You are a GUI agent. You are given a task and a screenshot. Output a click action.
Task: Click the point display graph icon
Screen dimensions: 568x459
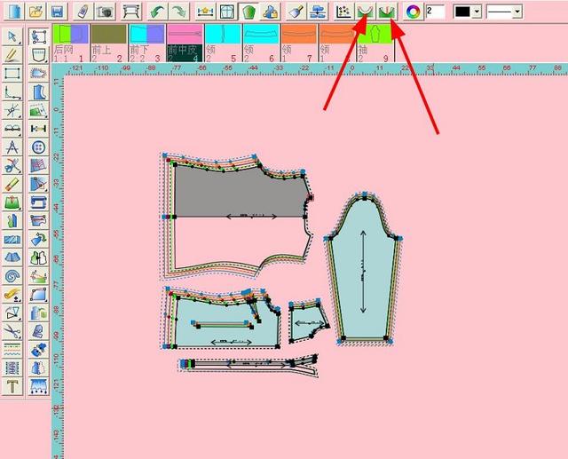[343, 12]
